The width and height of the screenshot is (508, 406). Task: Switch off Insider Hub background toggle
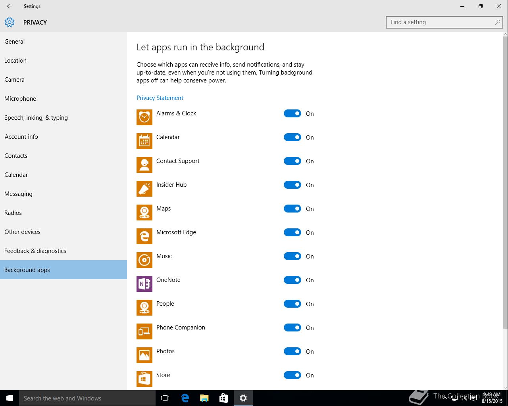(x=292, y=185)
